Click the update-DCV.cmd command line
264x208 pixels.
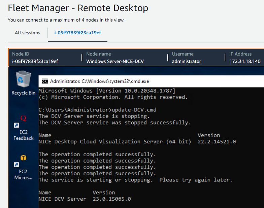(98, 110)
